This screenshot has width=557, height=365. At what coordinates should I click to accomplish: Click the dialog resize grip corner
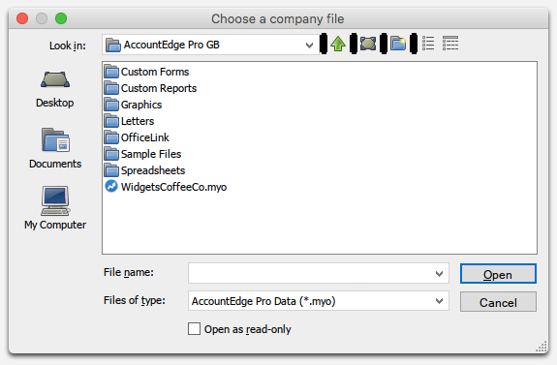pos(542,347)
